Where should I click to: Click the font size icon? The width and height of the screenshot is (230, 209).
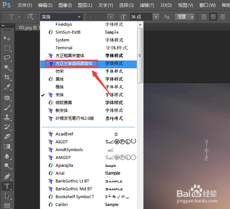[x=123, y=17]
